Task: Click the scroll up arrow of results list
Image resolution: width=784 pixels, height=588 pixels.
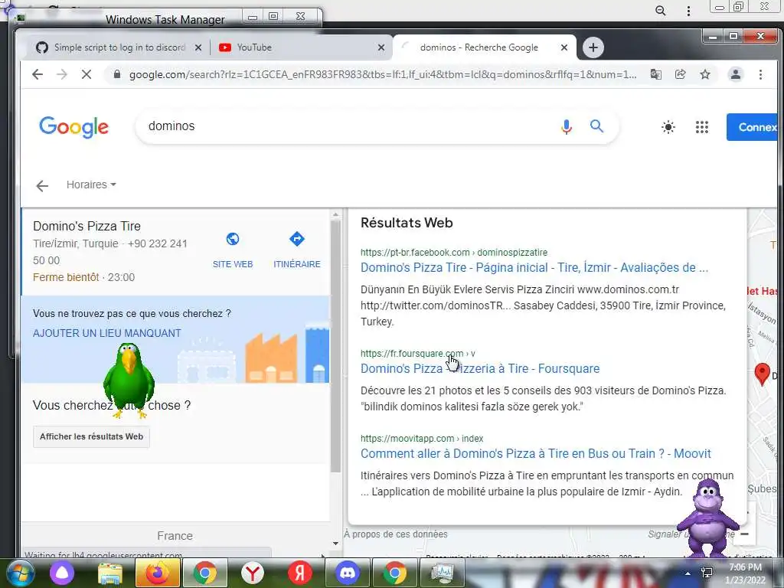Action: click(335, 215)
